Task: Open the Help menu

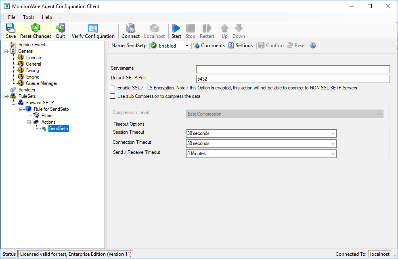Action: (x=47, y=17)
